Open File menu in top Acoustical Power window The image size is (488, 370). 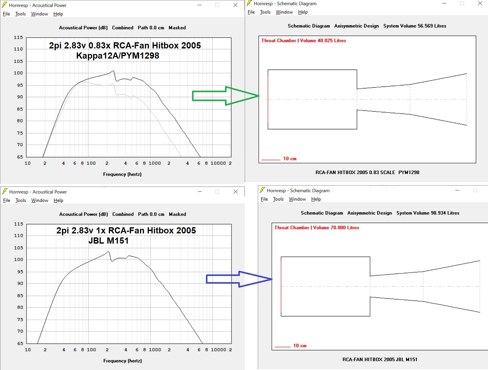pyautogui.click(x=6, y=14)
